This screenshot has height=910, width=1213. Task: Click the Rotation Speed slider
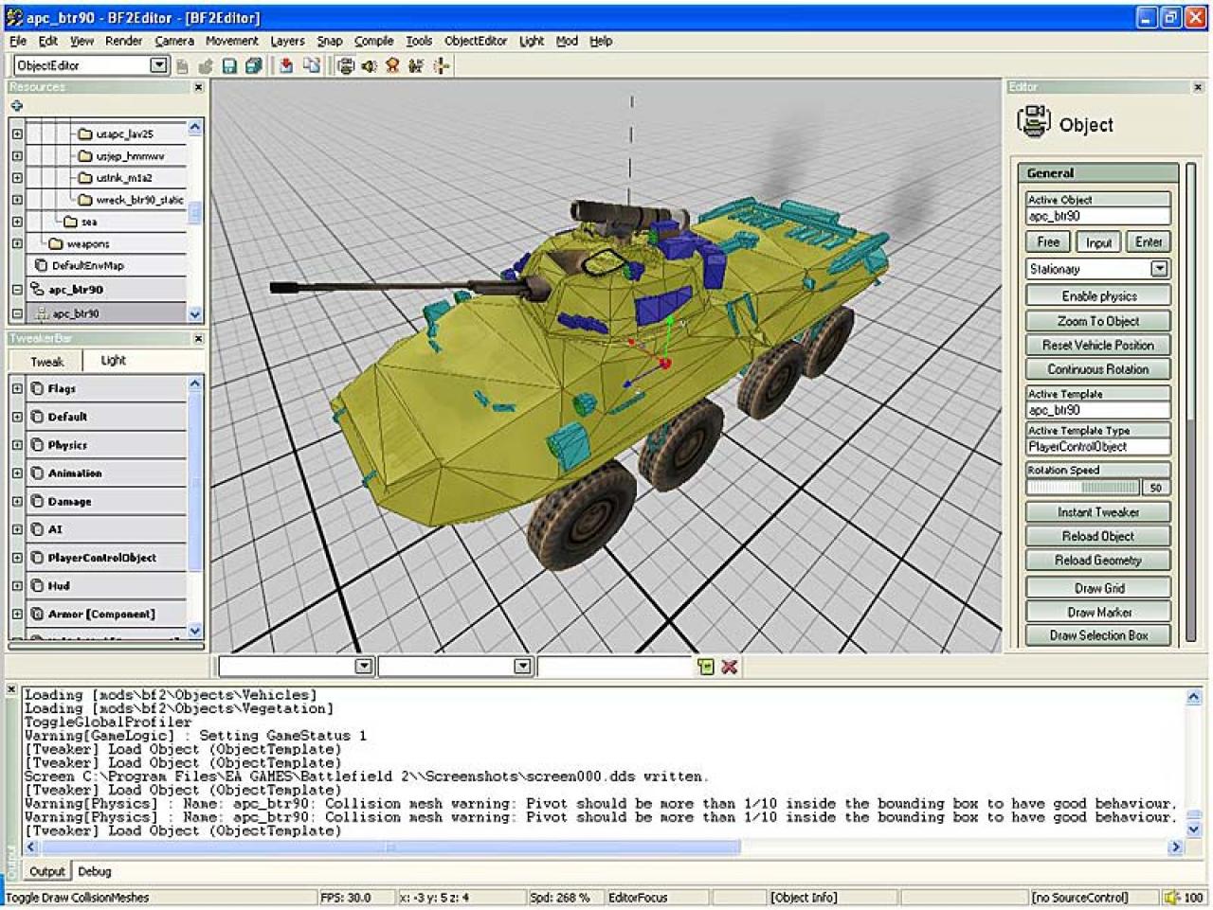(1084, 488)
